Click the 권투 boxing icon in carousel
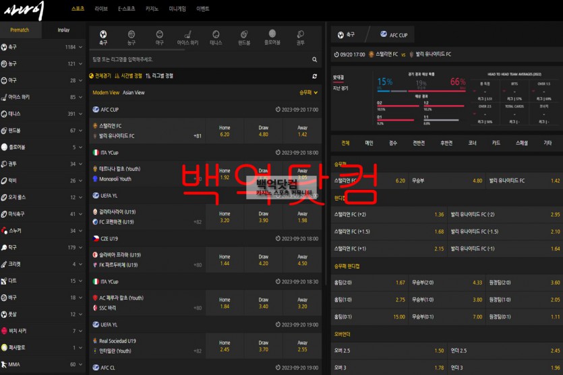Image resolution: width=563 pixels, height=375 pixels. (x=301, y=36)
